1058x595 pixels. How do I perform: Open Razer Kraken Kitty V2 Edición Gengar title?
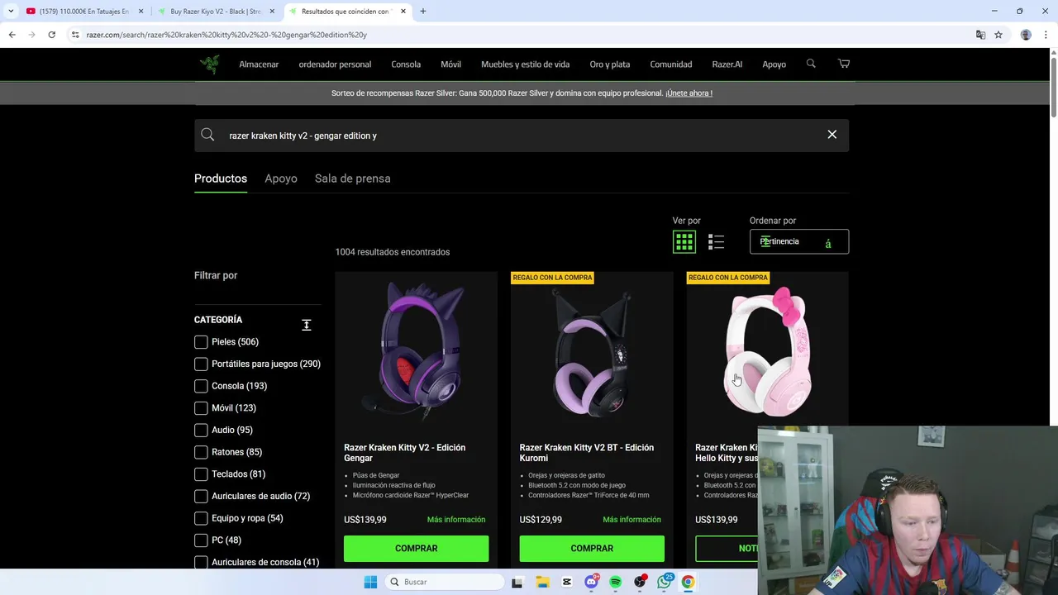405,453
